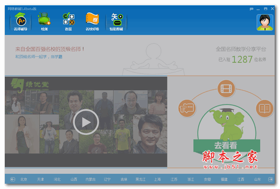This screenshot has width=280, height=189.
Task: Select 山东 in the province bar
Action: click(x=257, y=179)
